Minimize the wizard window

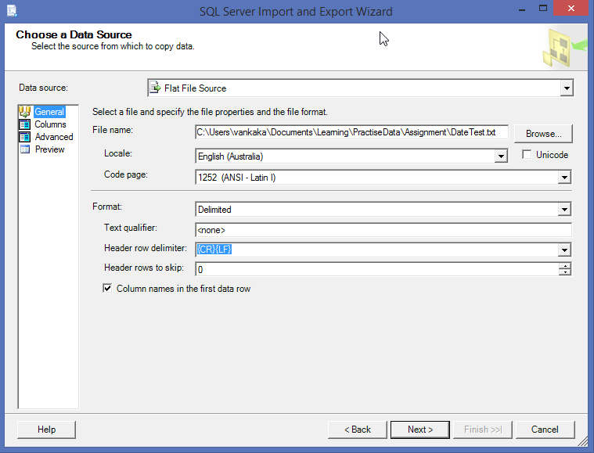(522, 9)
